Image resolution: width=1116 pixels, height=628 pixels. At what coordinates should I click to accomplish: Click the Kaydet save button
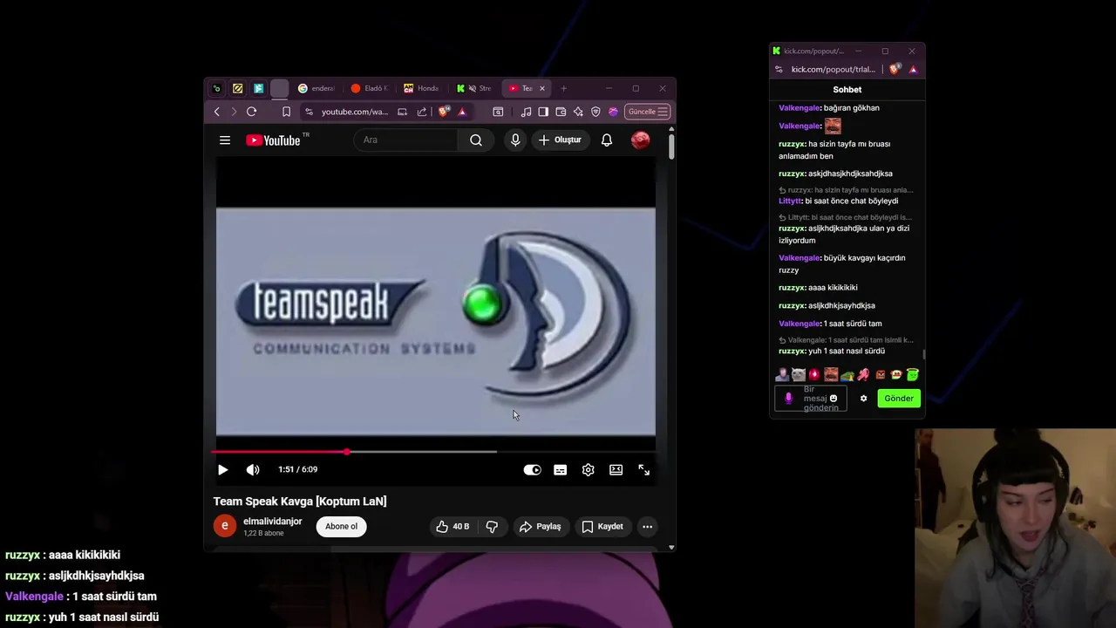click(602, 526)
